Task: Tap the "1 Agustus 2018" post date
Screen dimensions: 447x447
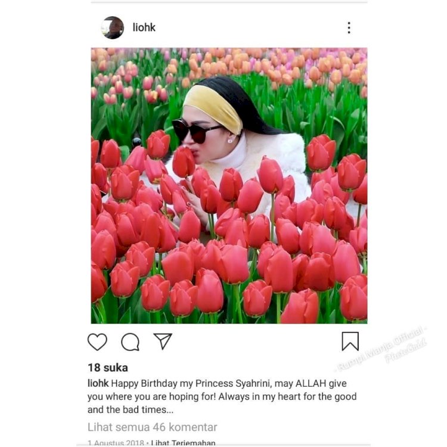Action: 116,443
